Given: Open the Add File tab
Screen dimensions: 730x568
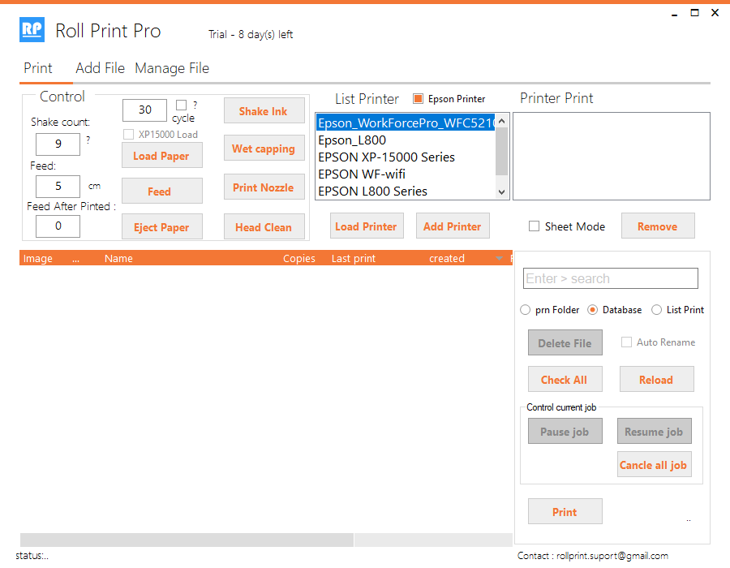Looking at the screenshot, I should coord(100,68).
